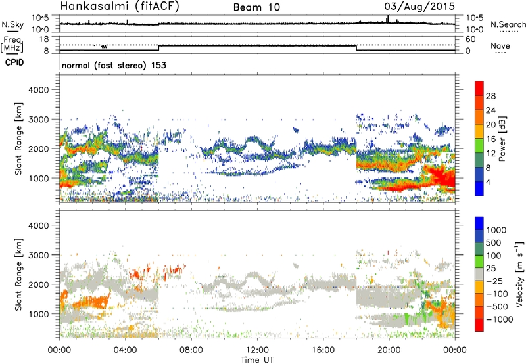526x364 pixels.
Task: Click the 'CPID' label
Action: pos(14,62)
